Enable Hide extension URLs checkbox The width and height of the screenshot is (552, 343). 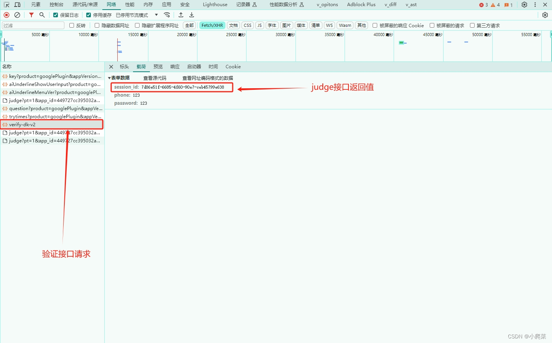pyautogui.click(x=137, y=25)
